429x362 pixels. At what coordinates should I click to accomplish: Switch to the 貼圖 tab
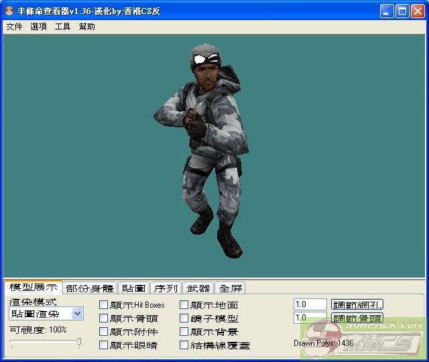click(x=133, y=288)
